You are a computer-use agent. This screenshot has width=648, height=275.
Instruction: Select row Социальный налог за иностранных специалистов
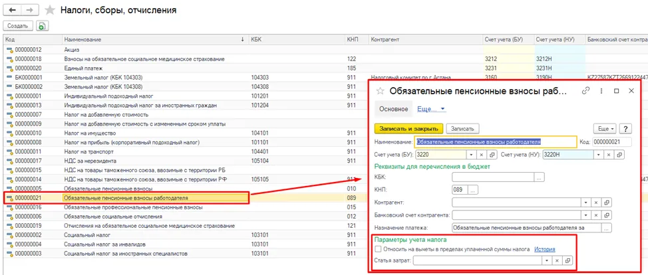[x=186, y=253]
